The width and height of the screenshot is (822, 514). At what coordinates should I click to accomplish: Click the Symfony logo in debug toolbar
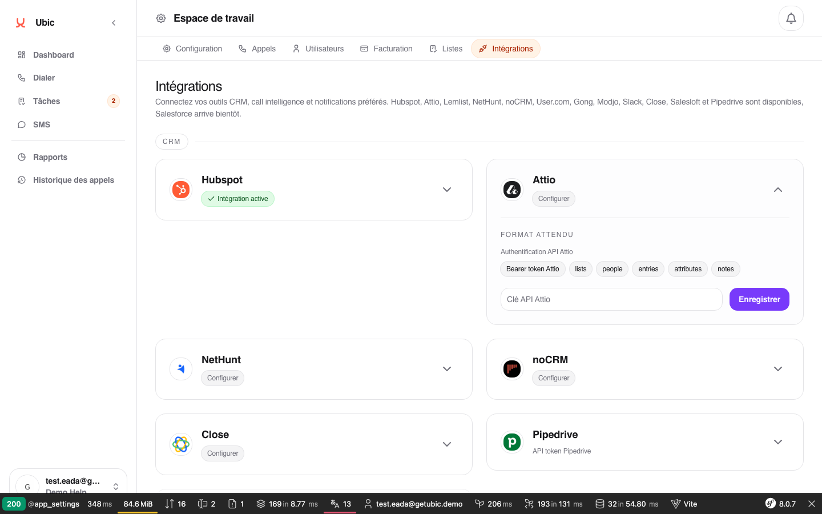pyautogui.click(x=771, y=504)
